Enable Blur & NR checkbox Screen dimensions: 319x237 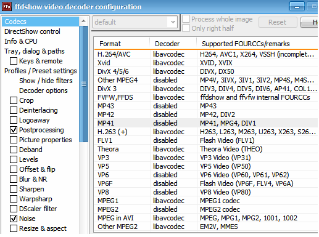click(14, 179)
